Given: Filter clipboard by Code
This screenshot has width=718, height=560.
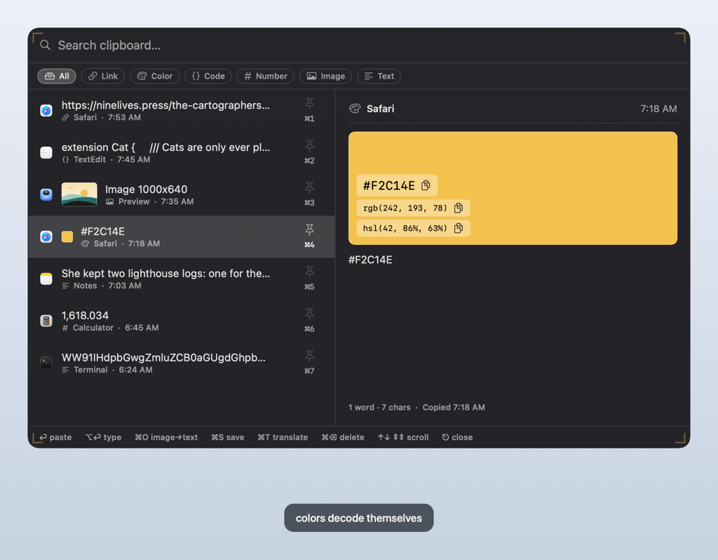Looking at the screenshot, I should click(x=208, y=76).
